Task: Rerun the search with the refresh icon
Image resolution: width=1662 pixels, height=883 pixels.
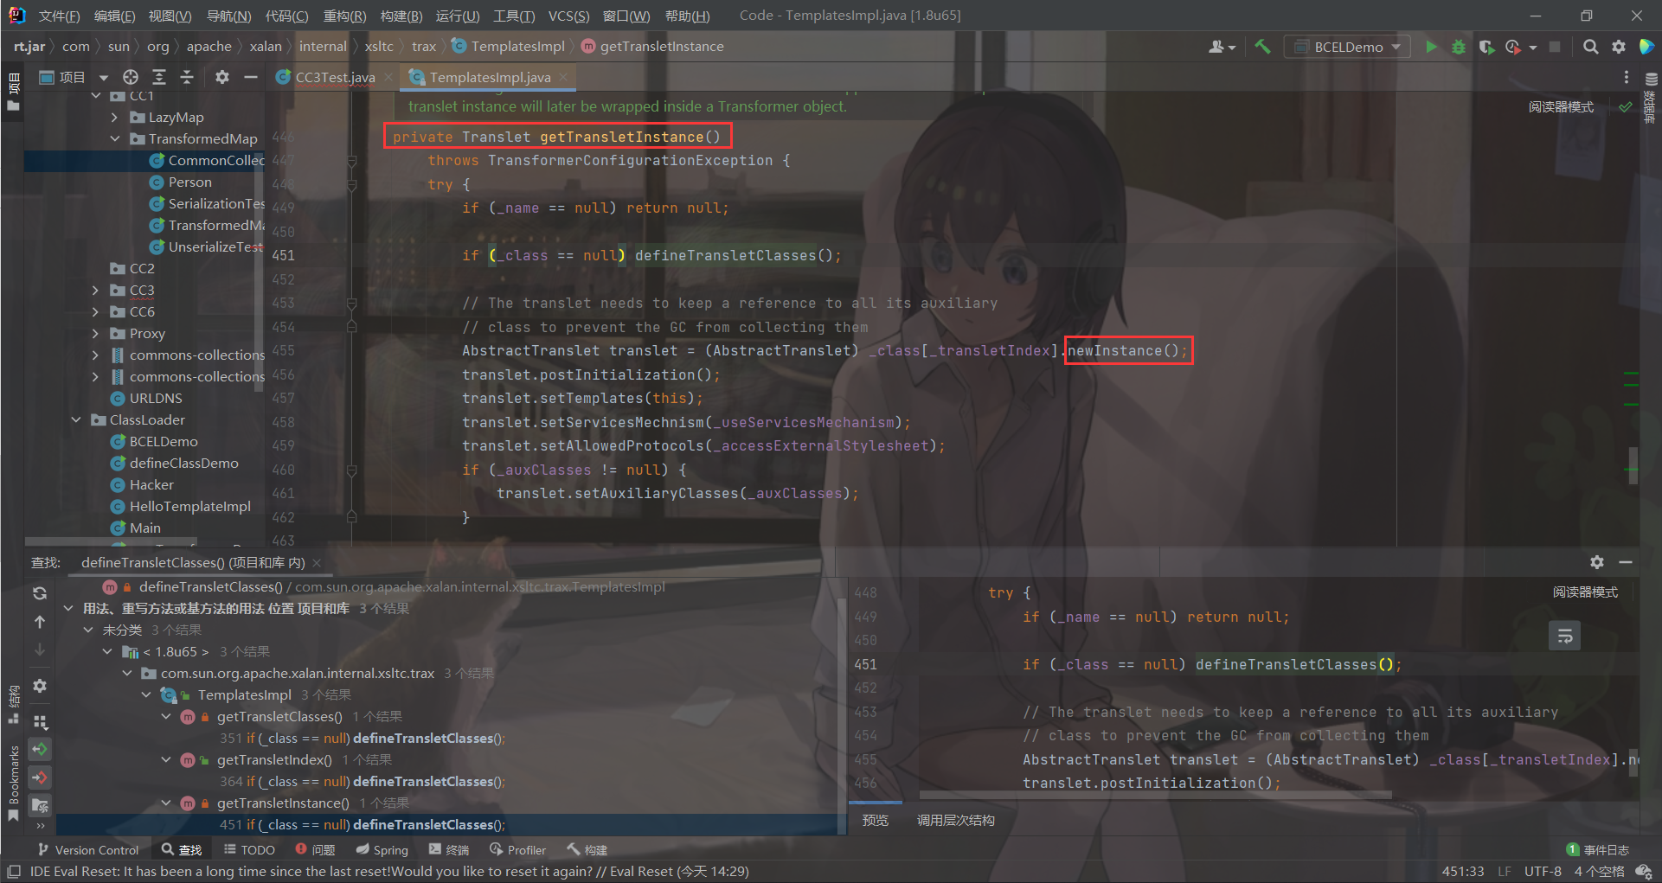Action: pos(39,593)
